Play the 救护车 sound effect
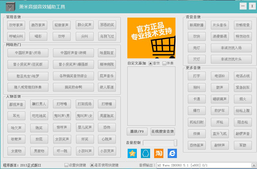The height and width of the screenshot is (169, 257). 220,110
